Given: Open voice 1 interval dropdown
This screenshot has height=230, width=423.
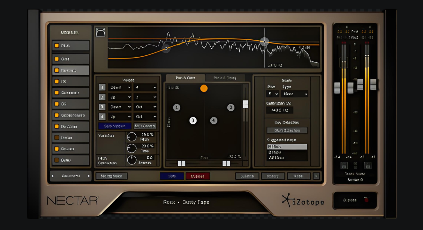Looking at the screenshot, I should (145, 87).
